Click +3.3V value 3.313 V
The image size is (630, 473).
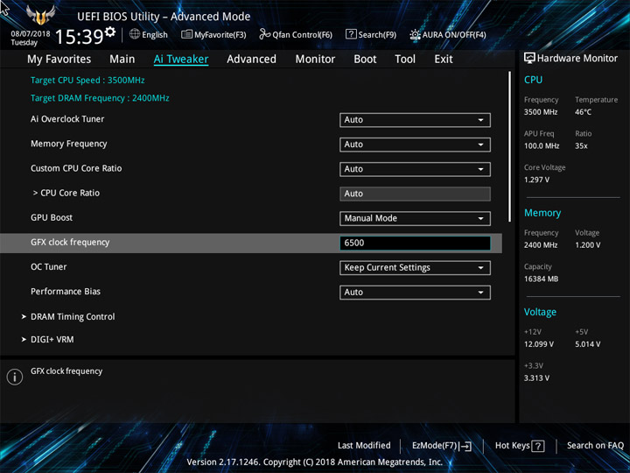(536, 378)
